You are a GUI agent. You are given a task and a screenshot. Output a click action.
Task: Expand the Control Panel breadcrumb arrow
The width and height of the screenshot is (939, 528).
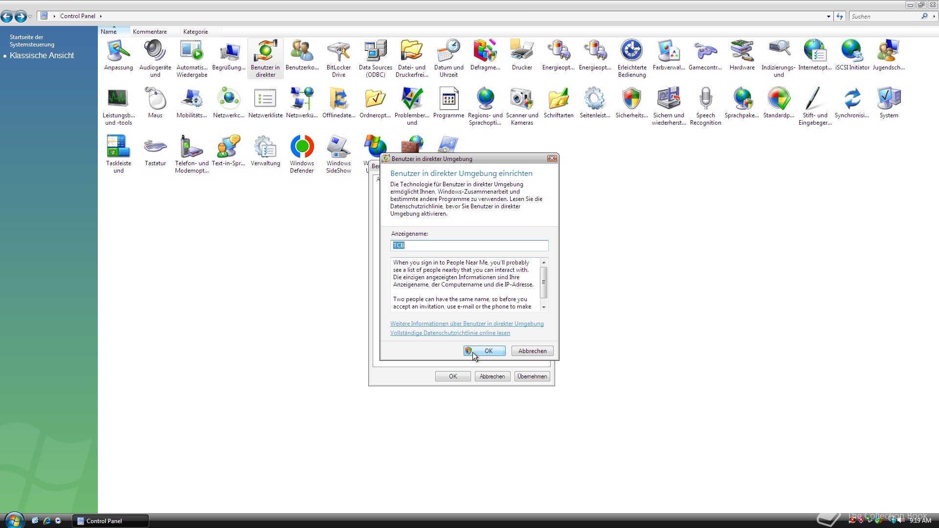pyautogui.click(x=101, y=16)
